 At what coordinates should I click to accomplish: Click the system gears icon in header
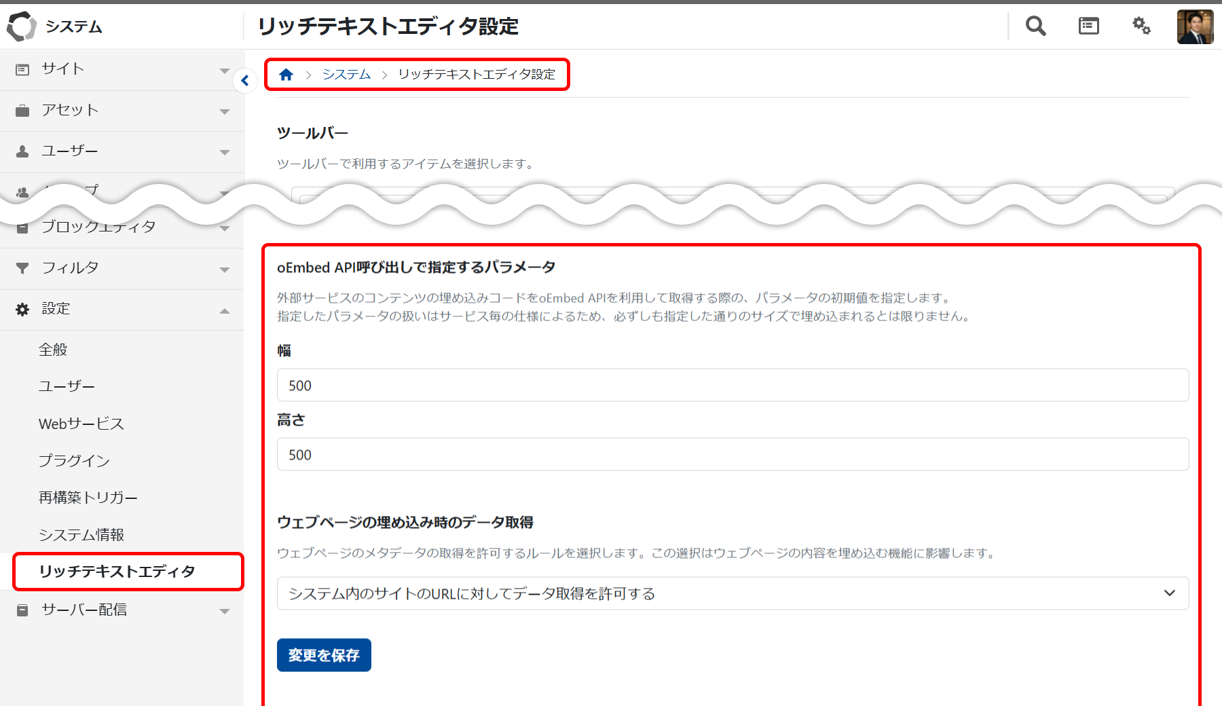1141,26
